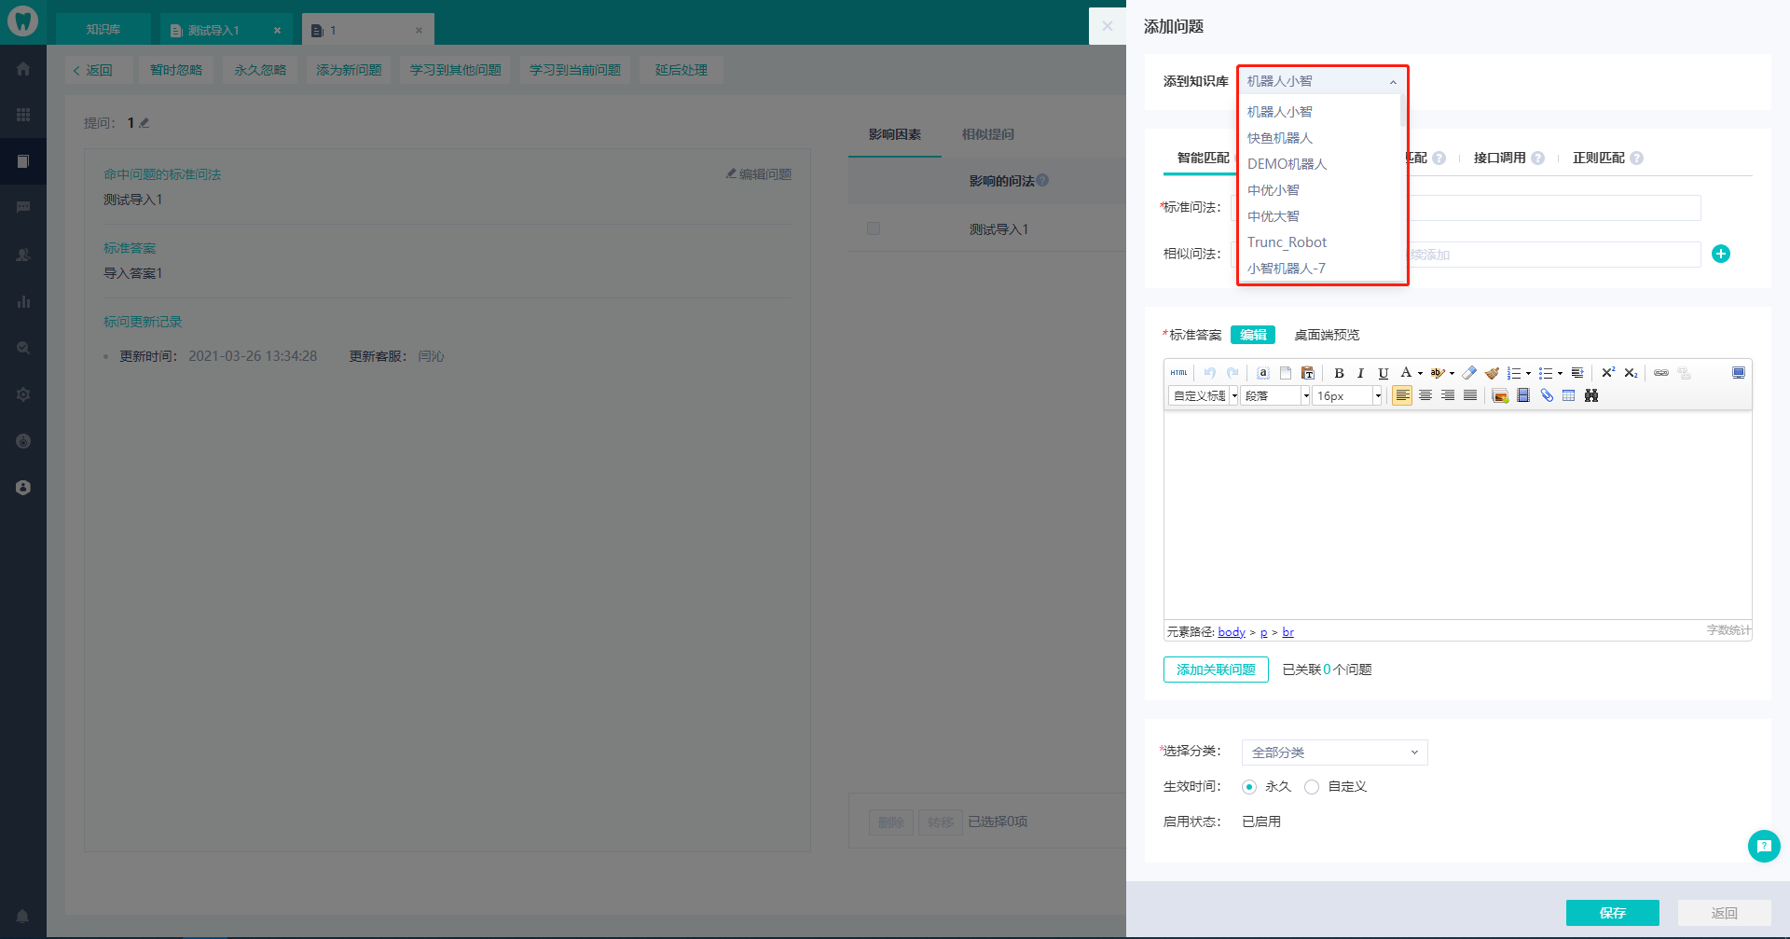This screenshot has height=939, width=1790.
Task: Center-align text in editor
Action: [x=1425, y=396]
